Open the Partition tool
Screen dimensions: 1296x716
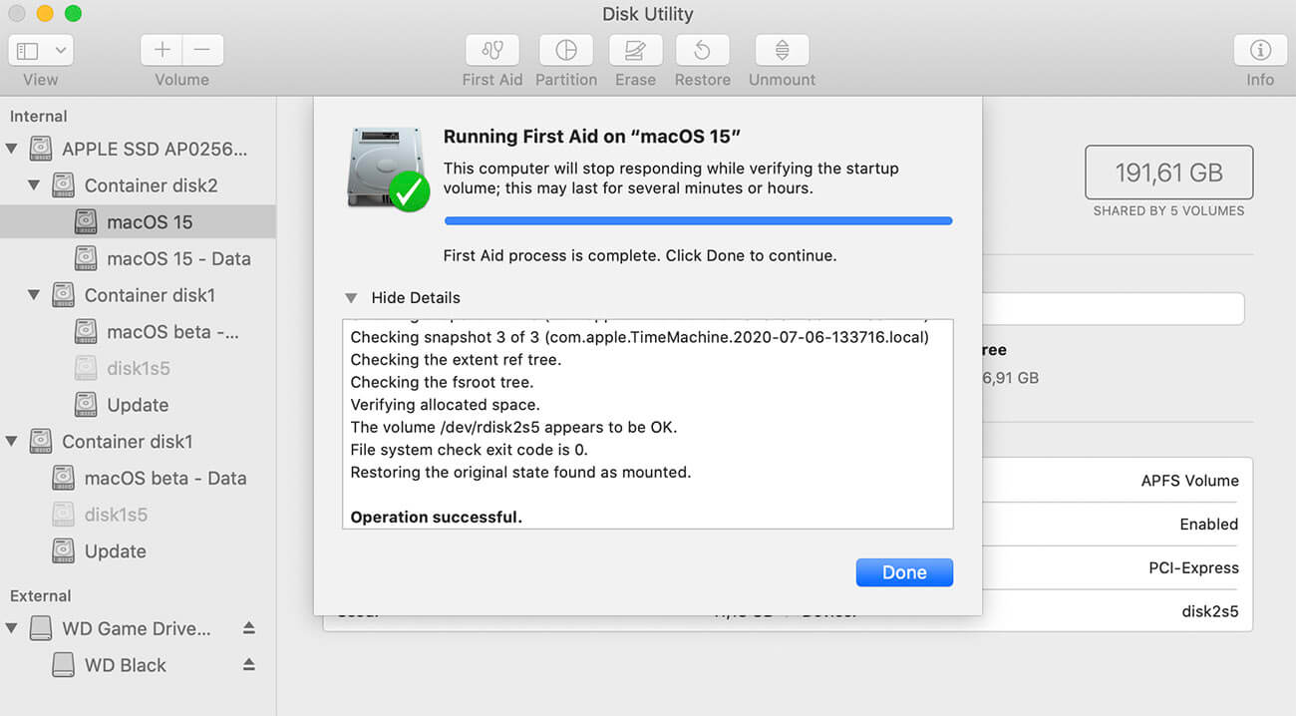[566, 50]
